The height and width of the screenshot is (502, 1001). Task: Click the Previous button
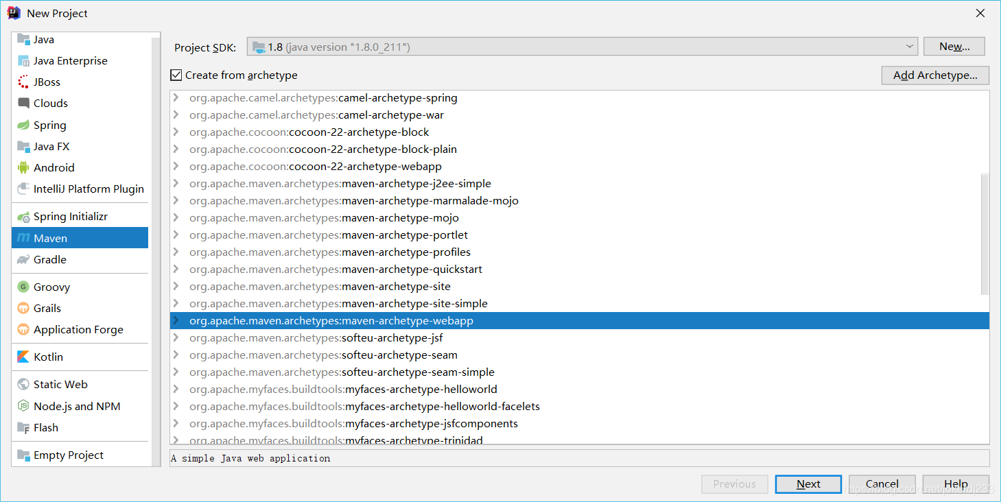(x=734, y=483)
